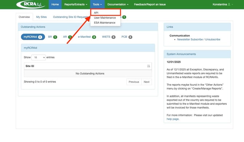Select the WIETS outstanding actions pill

click(109, 37)
